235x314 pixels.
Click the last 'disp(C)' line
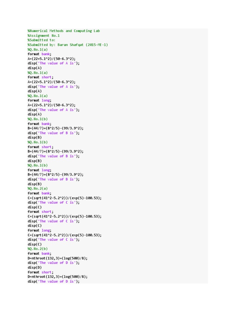tap(35, 244)
